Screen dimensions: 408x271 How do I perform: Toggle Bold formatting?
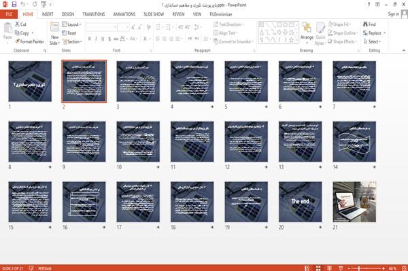coord(90,39)
